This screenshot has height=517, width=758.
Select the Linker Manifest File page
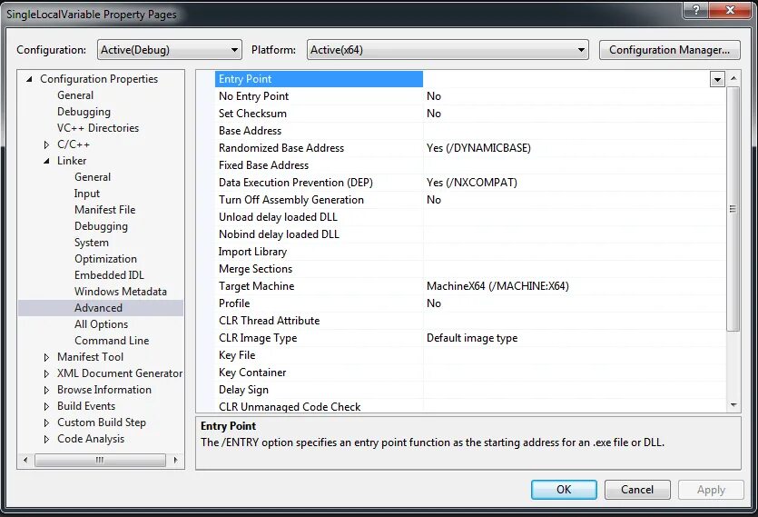105,210
